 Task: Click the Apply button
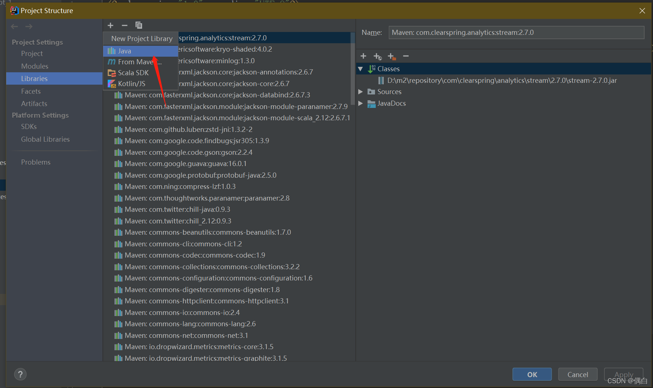click(x=624, y=374)
